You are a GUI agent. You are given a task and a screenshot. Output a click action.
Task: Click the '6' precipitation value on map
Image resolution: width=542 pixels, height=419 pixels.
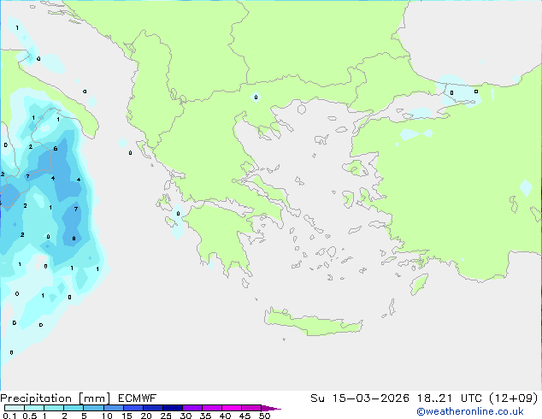click(x=56, y=149)
